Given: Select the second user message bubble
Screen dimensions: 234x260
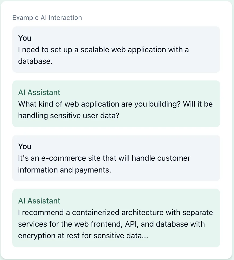Looking at the screenshot, I should point(116,158).
